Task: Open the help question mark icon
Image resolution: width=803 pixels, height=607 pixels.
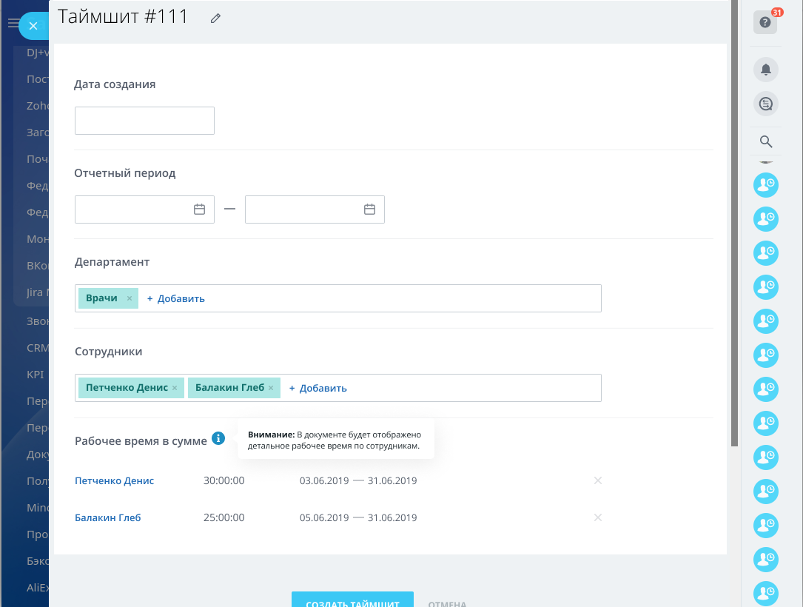Action: click(765, 22)
